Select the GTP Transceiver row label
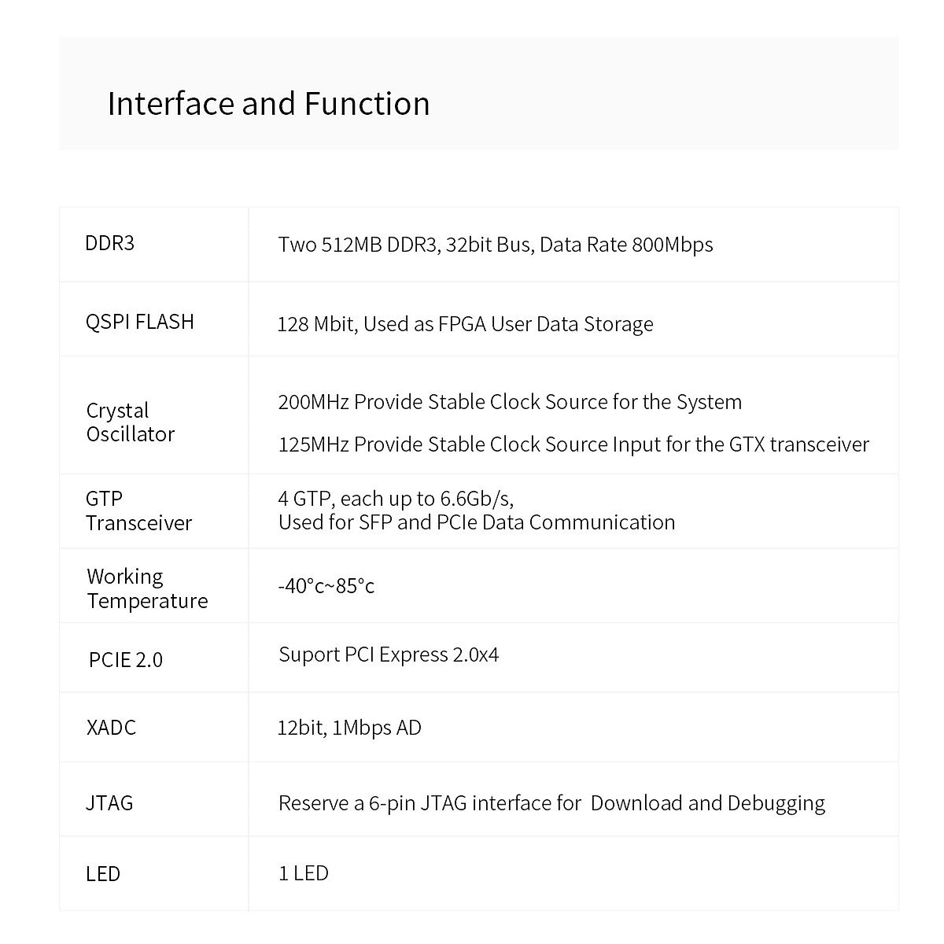 138,511
